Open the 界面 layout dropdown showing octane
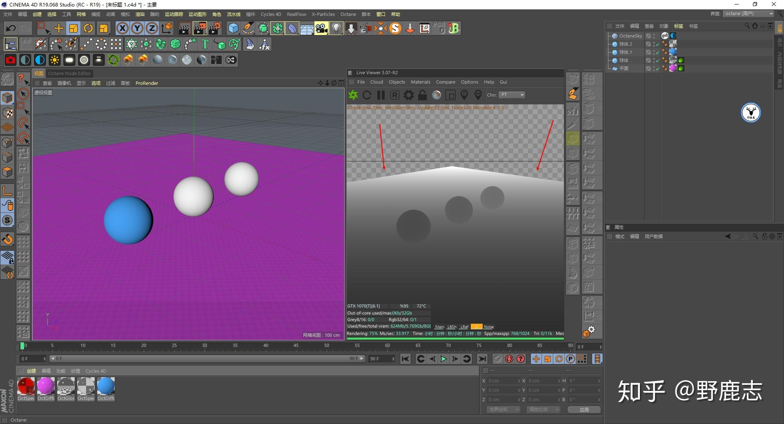 pos(749,14)
